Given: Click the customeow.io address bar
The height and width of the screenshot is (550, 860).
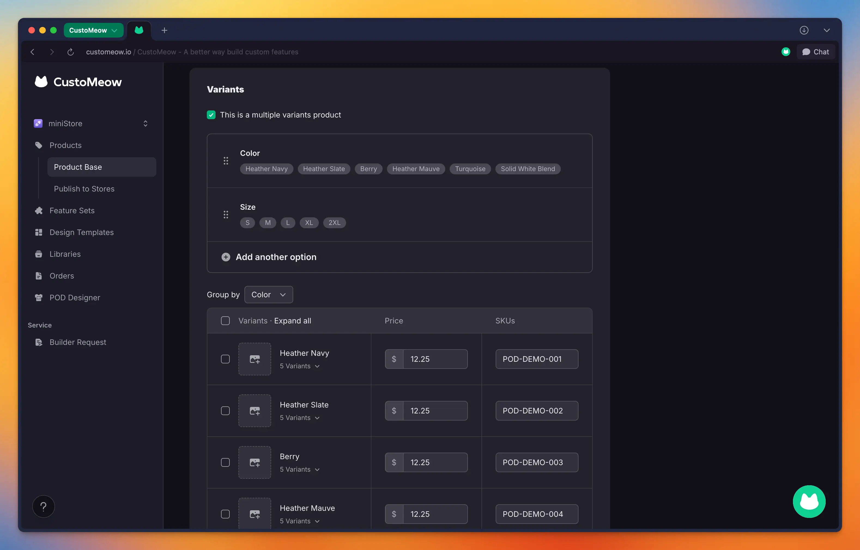Looking at the screenshot, I should tap(192, 52).
